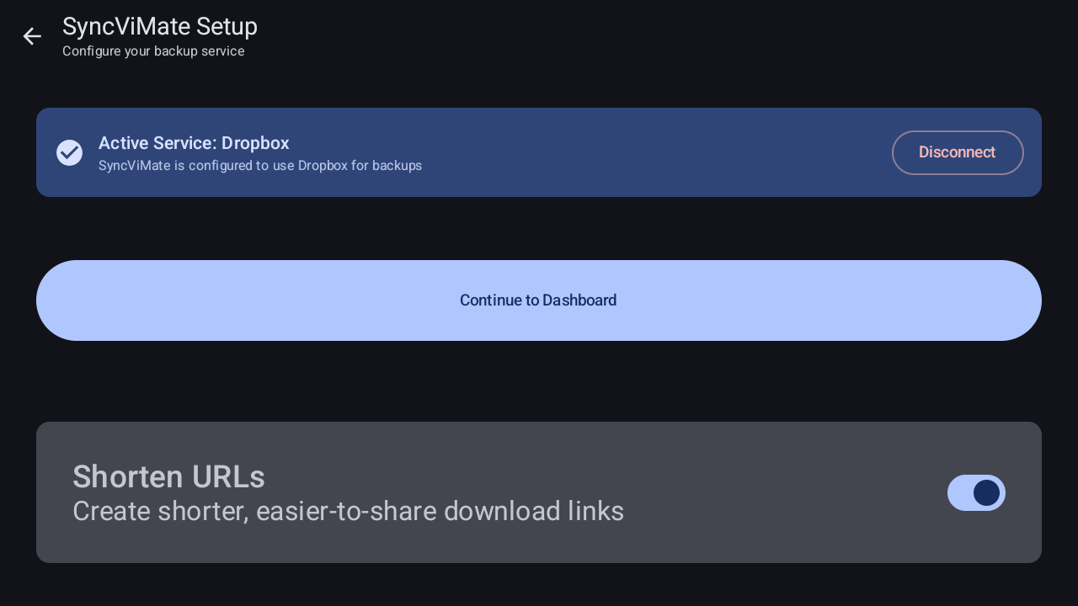Click the 'SyncViMate is configured to use Dropbox' text
The image size is (1078, 606).
tap(260, 166)
